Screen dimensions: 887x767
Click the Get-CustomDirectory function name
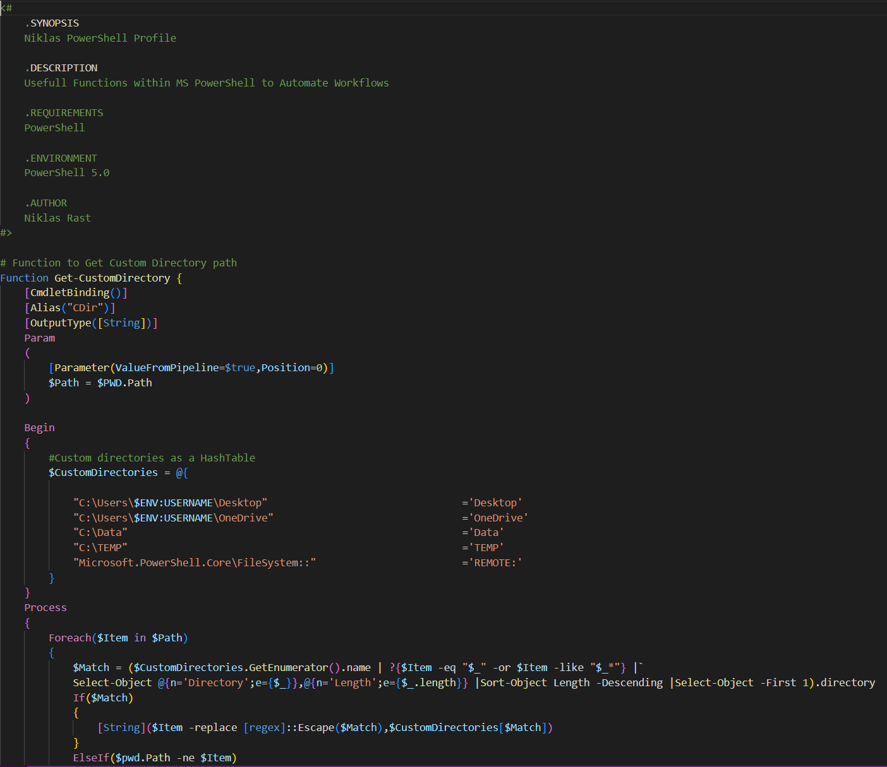[x=112, y=278]
